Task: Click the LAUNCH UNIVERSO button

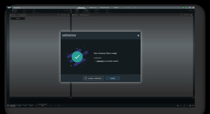Action: coord(93,78)
